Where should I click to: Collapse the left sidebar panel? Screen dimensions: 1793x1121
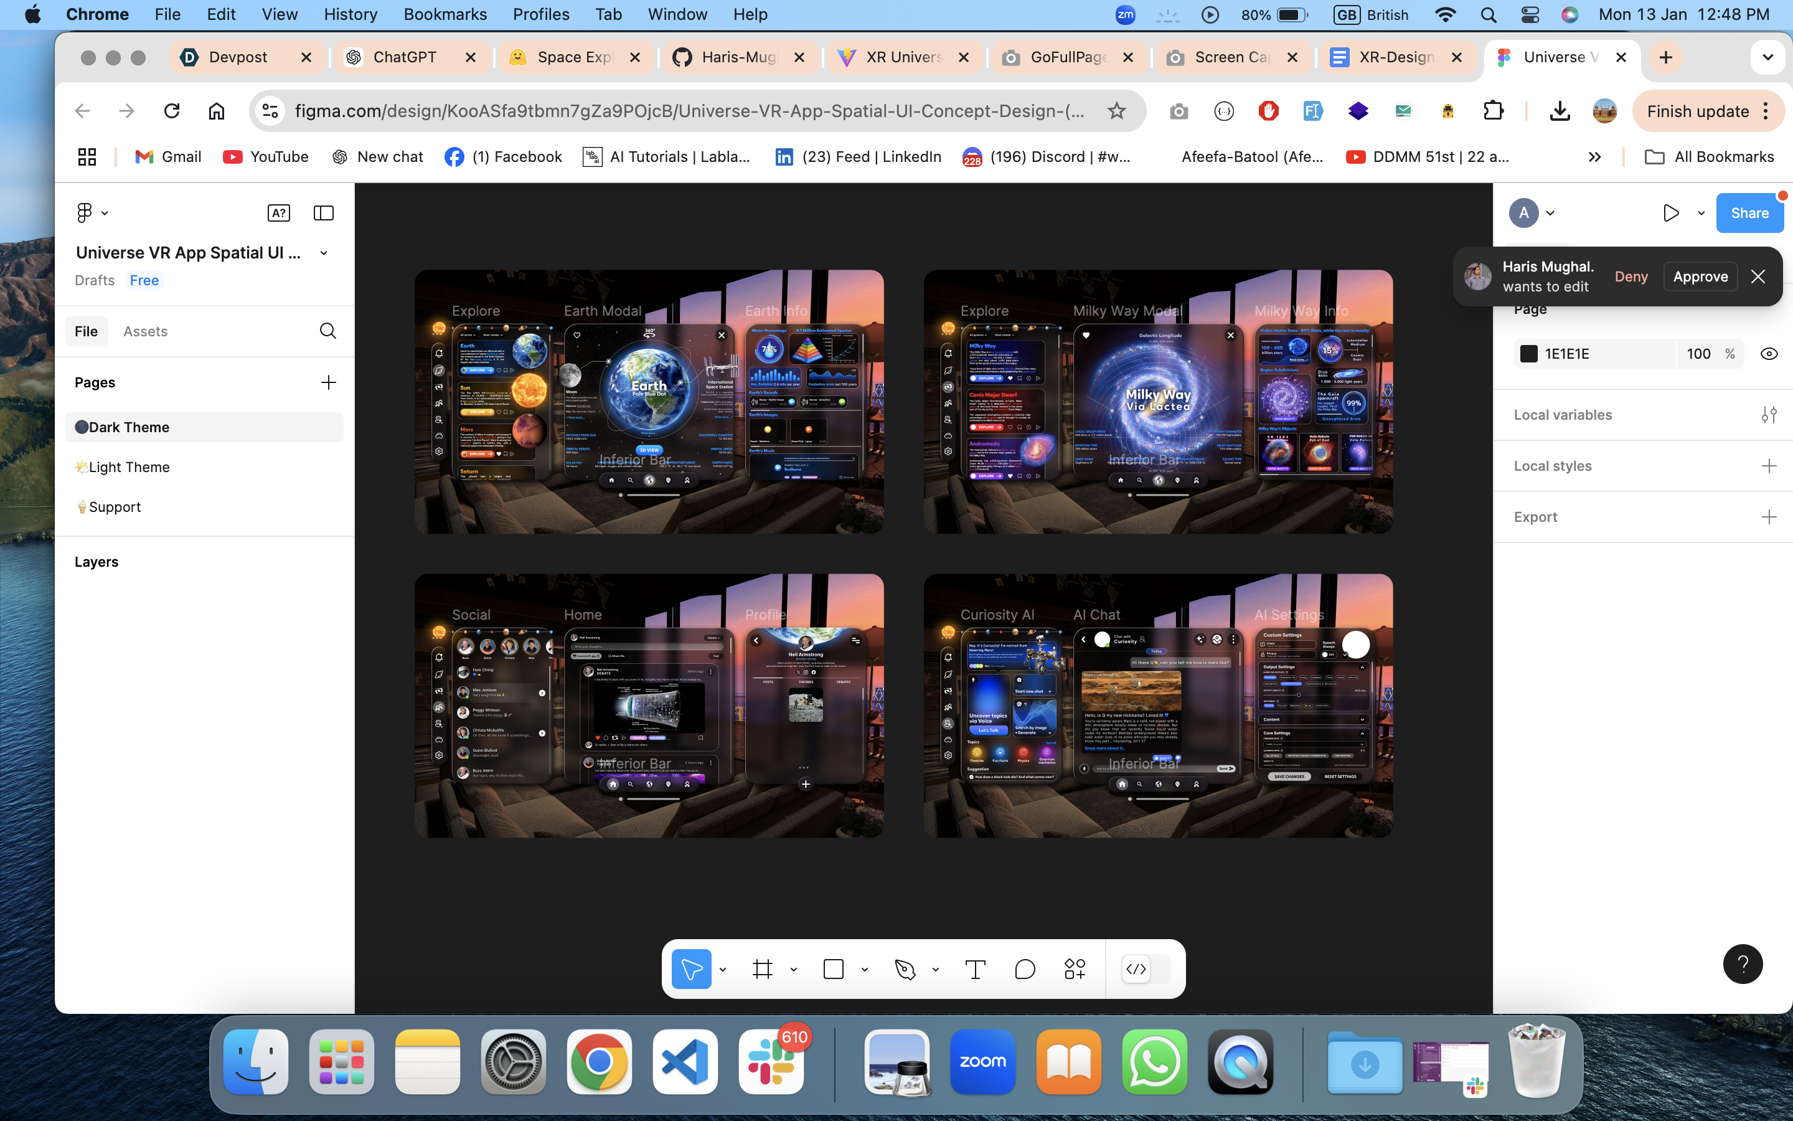324,213
